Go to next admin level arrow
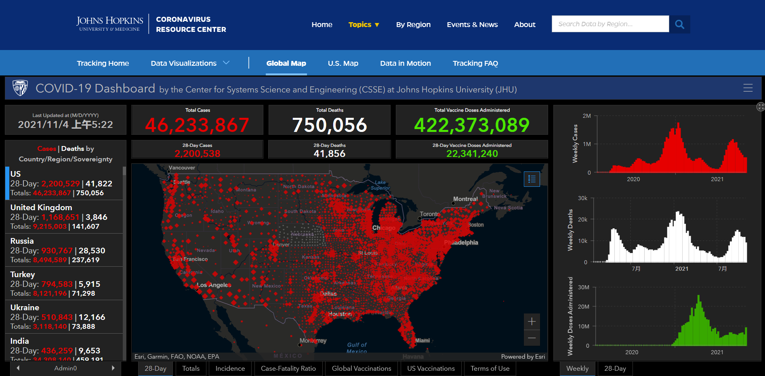This screenshot has width=765, height=376. pos(113,368)
